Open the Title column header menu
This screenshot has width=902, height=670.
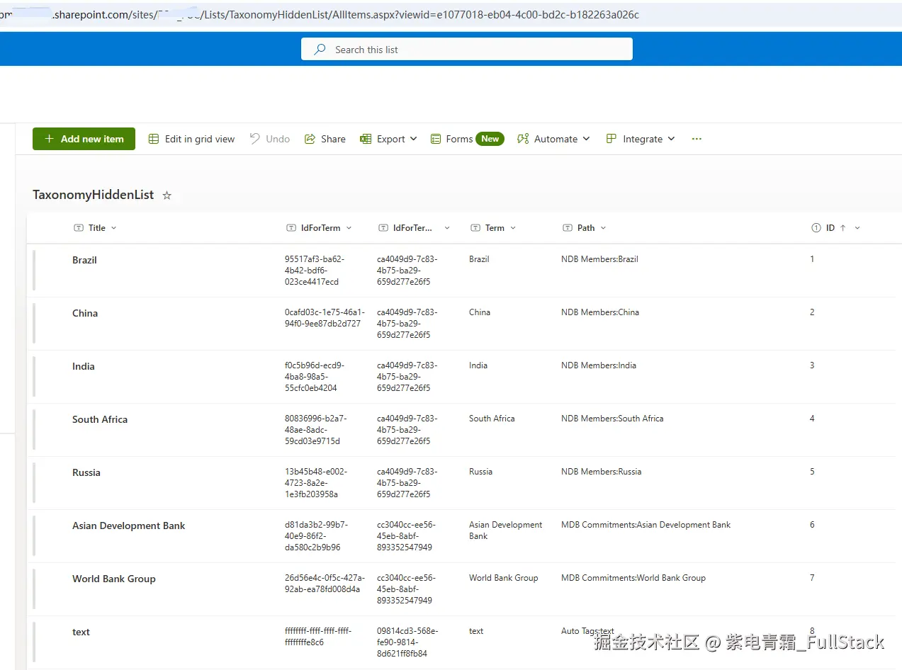tap(95, 228)
